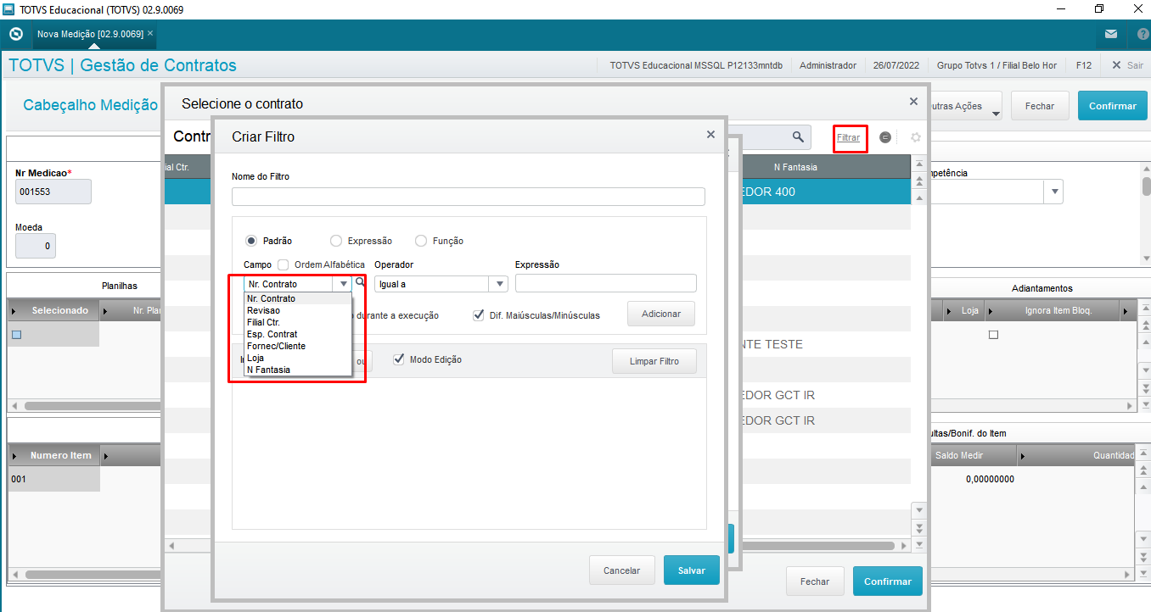The width and height of the screenshot is (1151, 612).
Task: Close the Criar Filtro dialog
Action: pos(710,134)
